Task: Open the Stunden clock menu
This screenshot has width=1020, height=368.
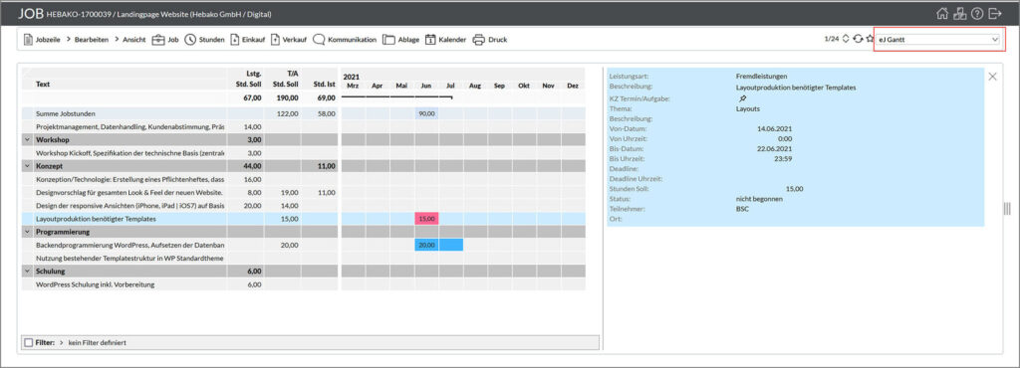Action: [204, 40]
